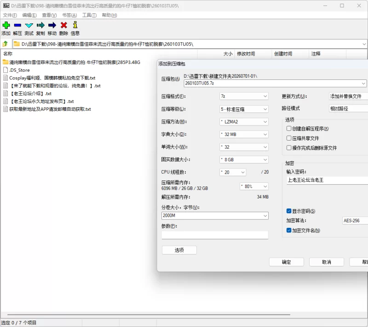Tick the 压缩共享文件 checkbox
Screen dimensions: 368x327
[289, 138]
